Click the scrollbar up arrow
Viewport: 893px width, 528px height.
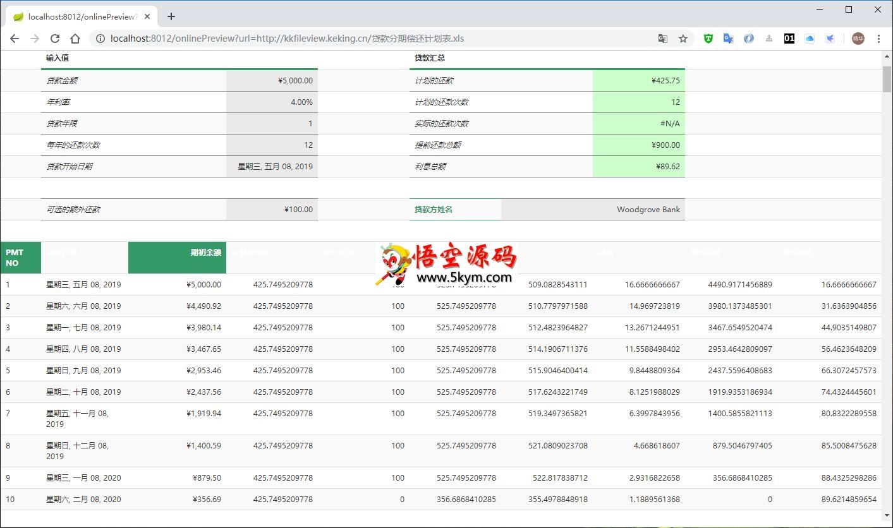pyautogui.click(x=887, y=57)
